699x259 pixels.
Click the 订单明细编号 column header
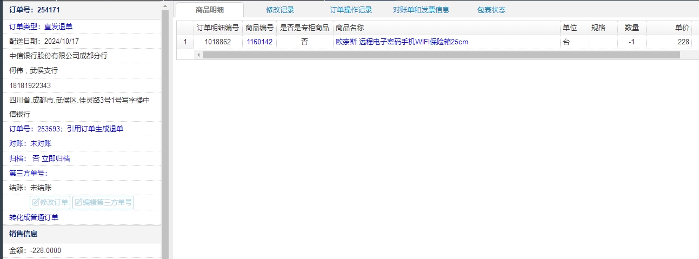tap(218, 28)
